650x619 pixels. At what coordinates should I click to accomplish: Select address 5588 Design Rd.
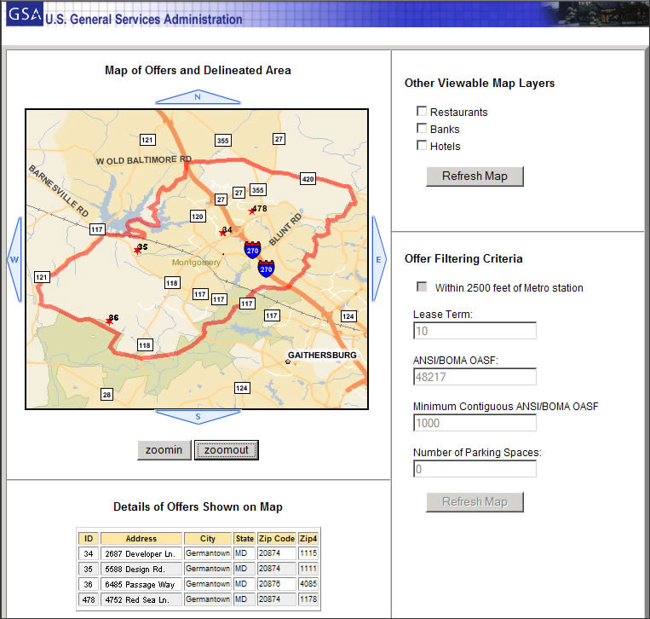click(141, 569)
